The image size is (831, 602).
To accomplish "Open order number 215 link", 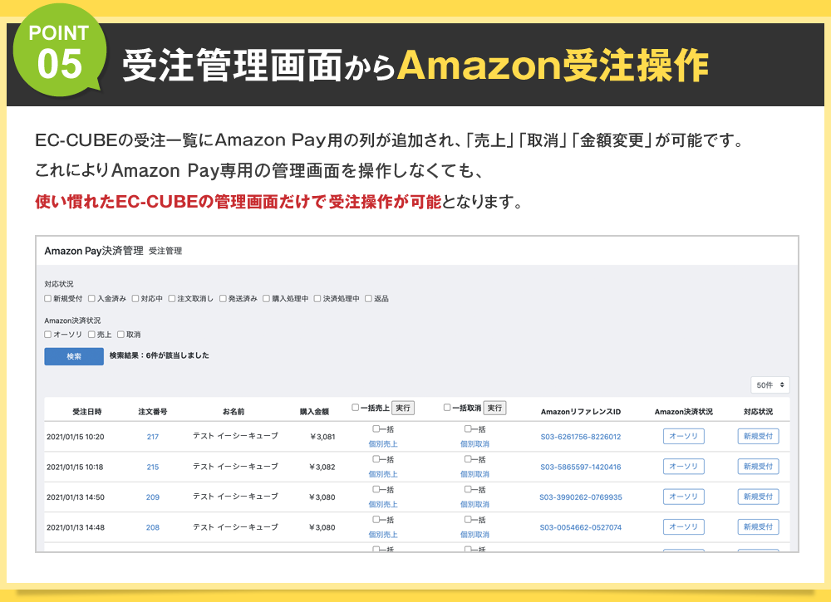I will tap(153, 467).
